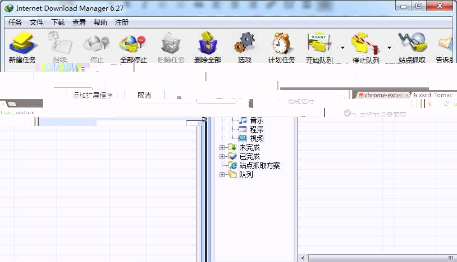457x262 pixels.
Task: Click the horizontal scrollbar left arrow
Action: [303, 258]
